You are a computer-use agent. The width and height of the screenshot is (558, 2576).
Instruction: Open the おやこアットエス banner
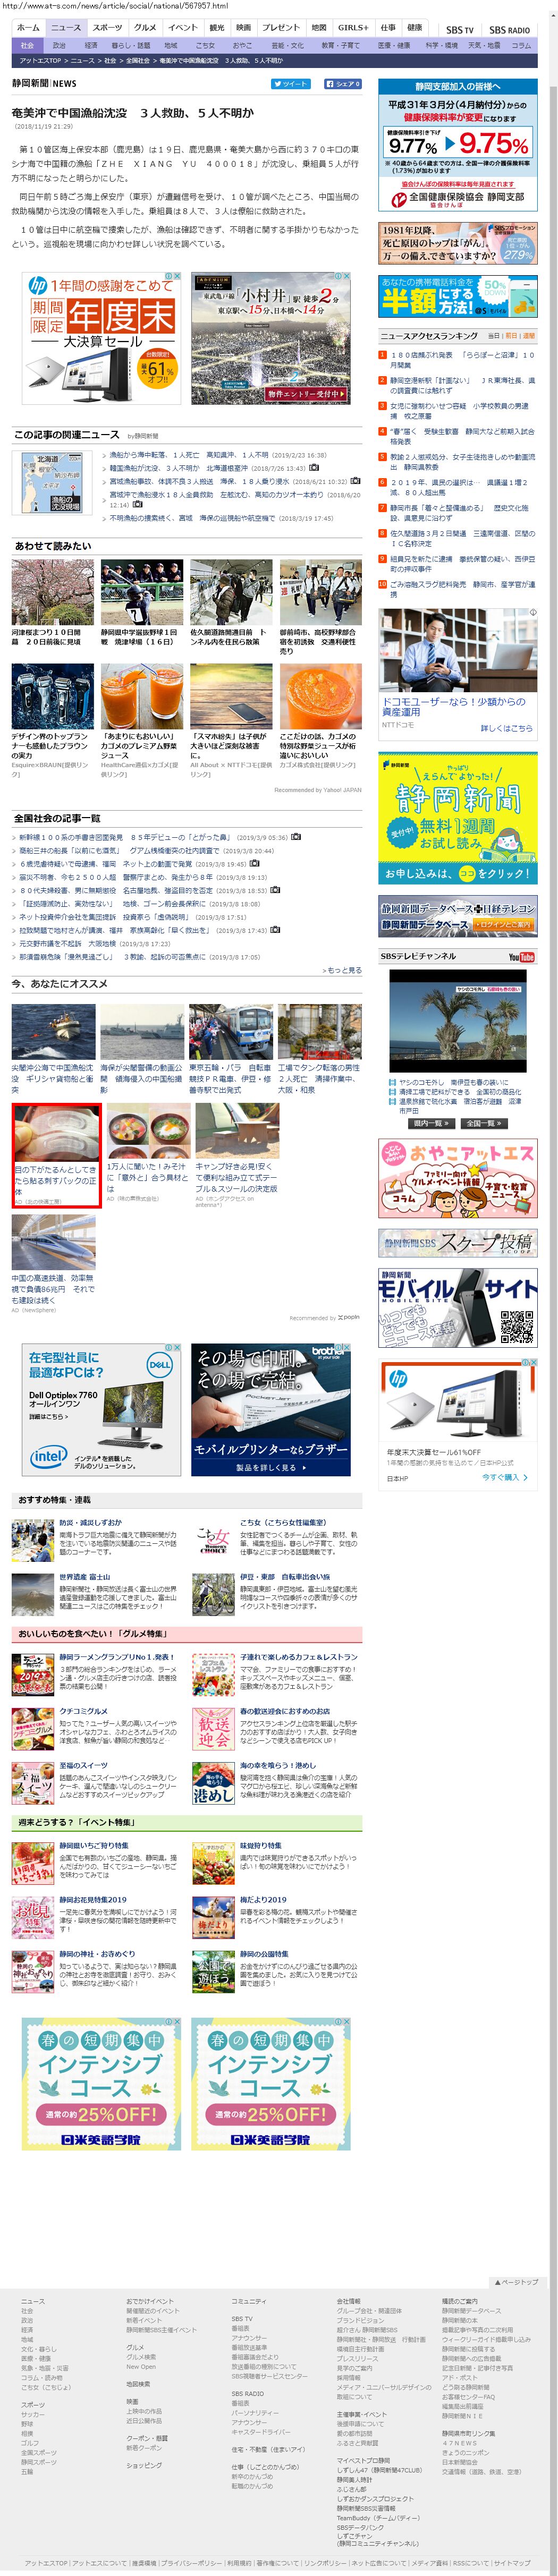click(x=457, y=1177)
